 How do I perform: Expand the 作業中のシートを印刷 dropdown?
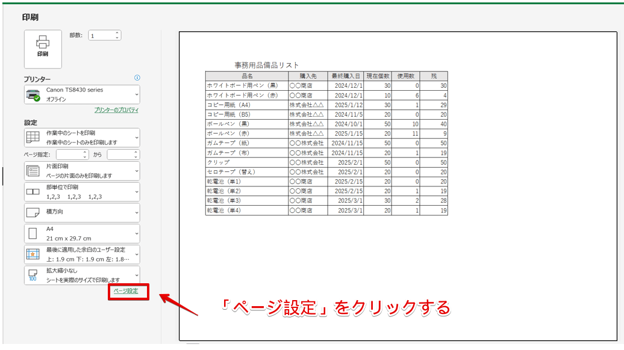click(136, 137)
